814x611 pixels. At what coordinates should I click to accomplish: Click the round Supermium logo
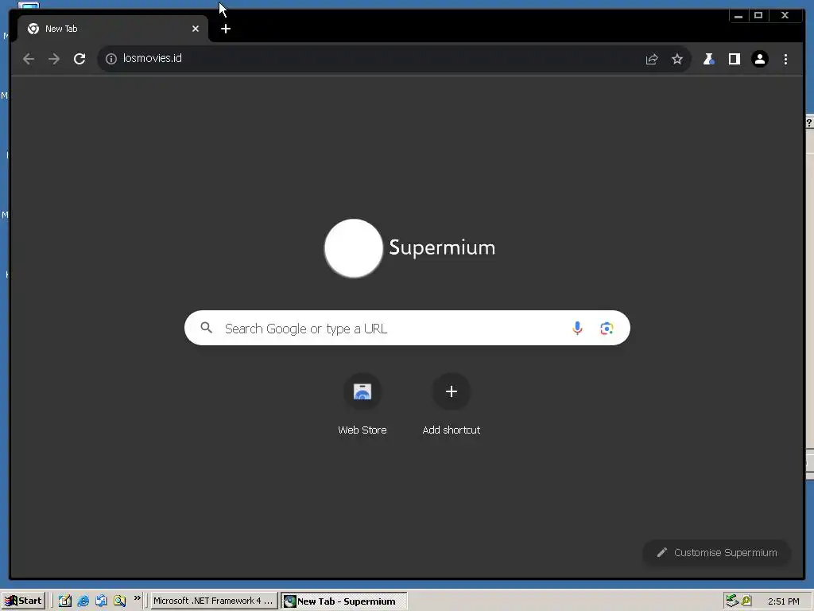[354, 248]
